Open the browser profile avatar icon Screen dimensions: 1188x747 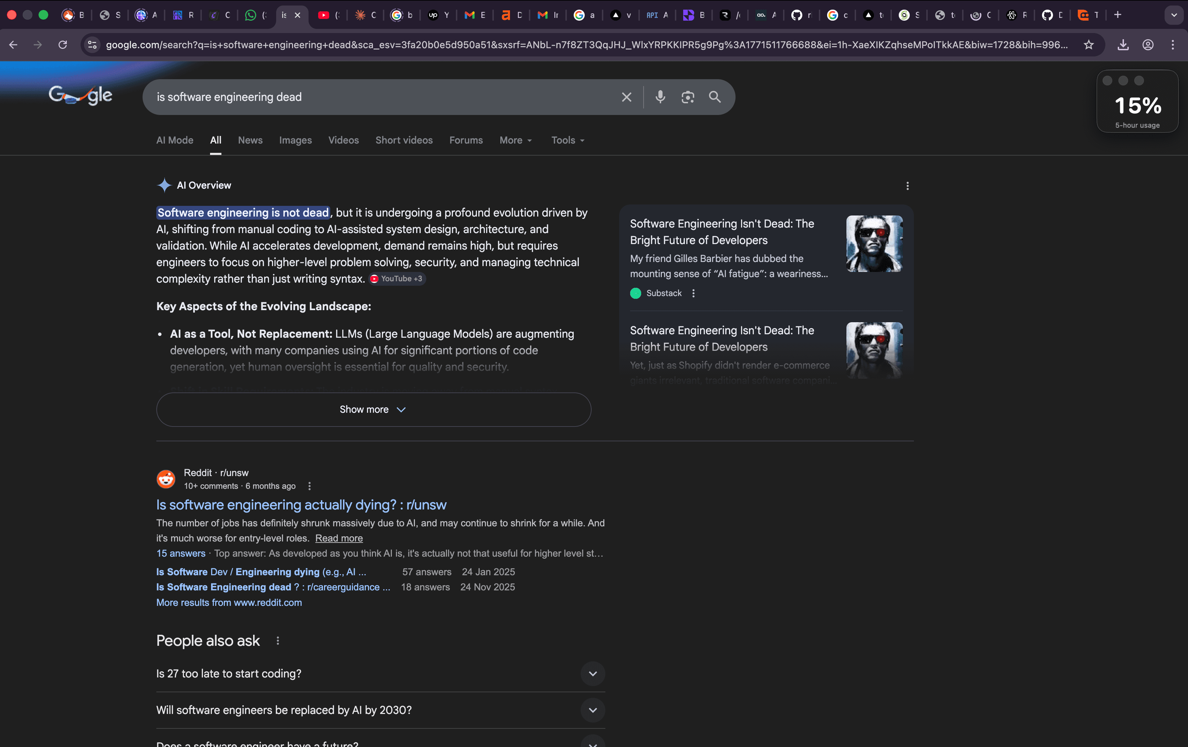pyautogui.click(x=1148, y=45)
